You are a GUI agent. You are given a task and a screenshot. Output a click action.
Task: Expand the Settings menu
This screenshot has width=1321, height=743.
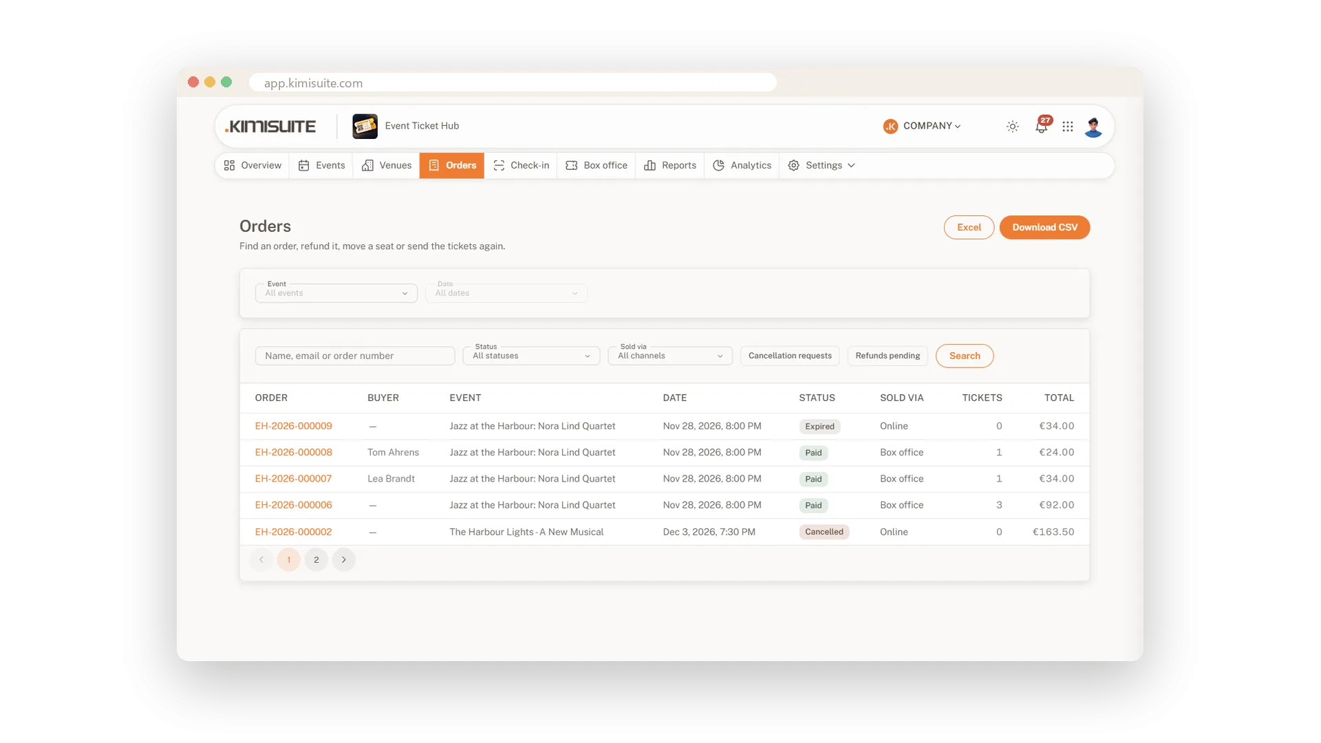tap(821, 166)
